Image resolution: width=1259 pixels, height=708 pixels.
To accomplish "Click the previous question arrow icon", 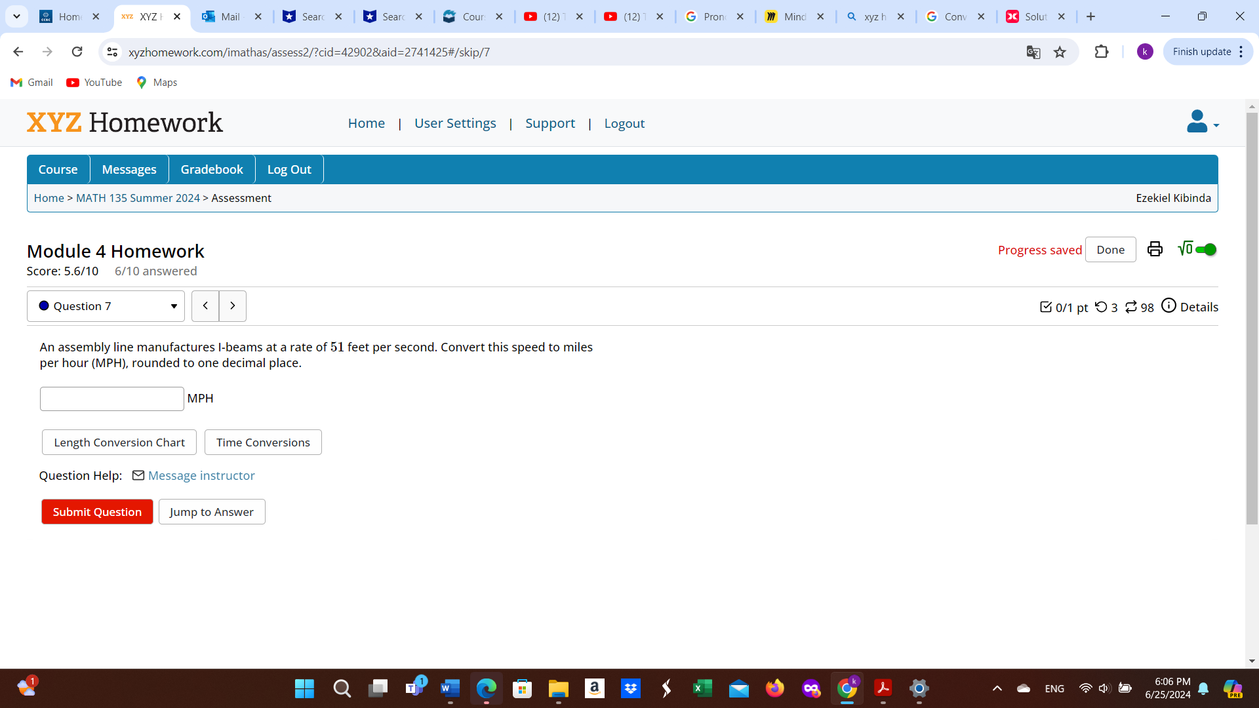I will (205, 305).
